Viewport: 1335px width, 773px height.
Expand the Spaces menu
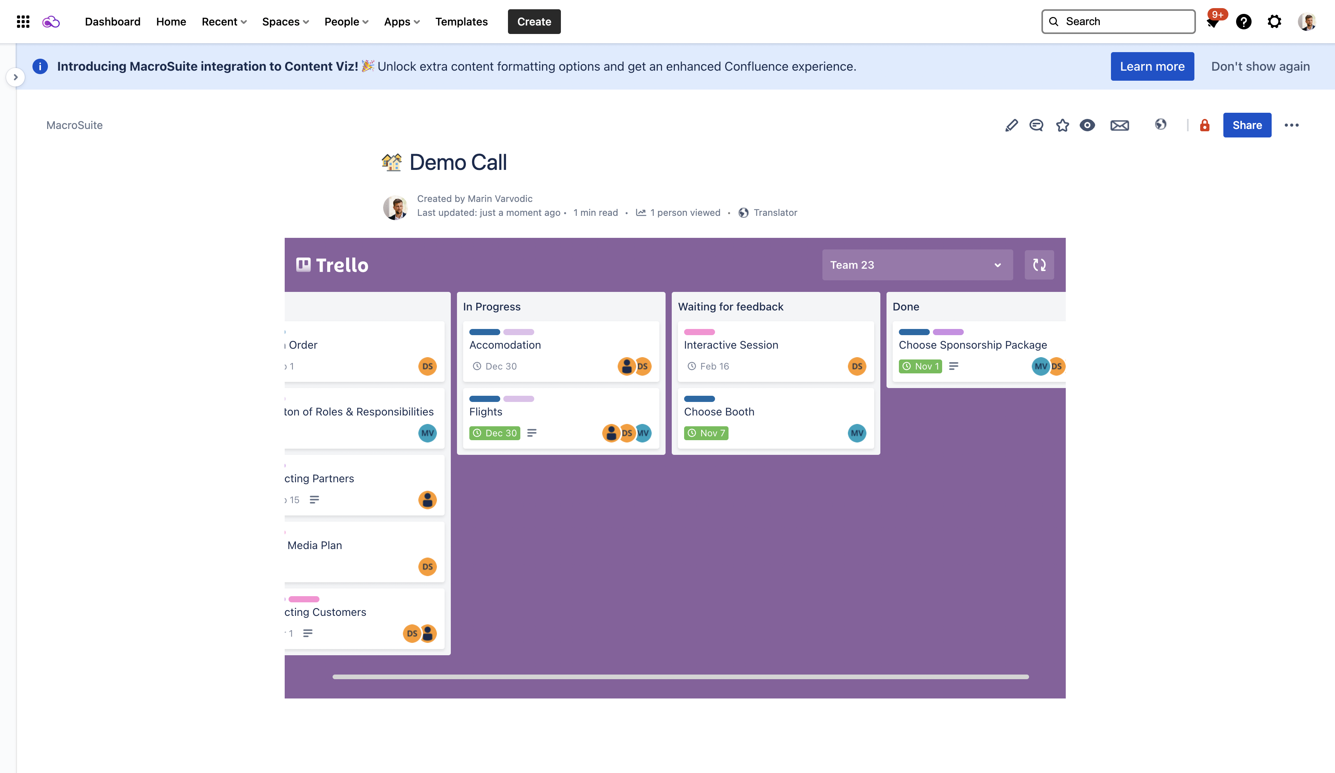[285, 22]
